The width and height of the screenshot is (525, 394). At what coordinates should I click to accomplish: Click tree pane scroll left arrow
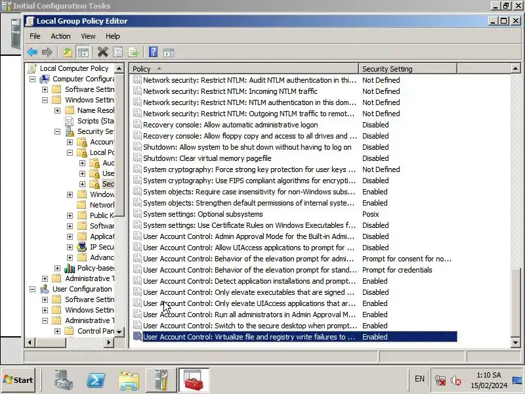[30, 342]
